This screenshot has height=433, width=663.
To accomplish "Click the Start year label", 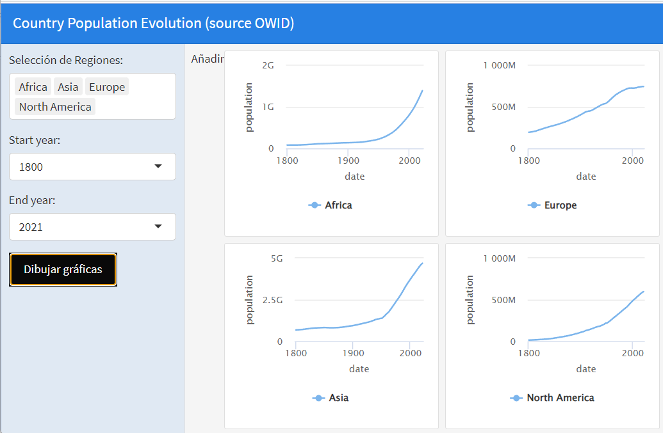I will click(35, 140).
